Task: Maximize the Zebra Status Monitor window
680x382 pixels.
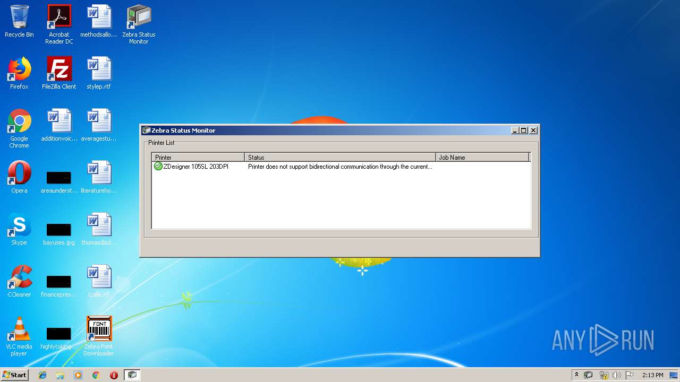Action: [523, 131]
